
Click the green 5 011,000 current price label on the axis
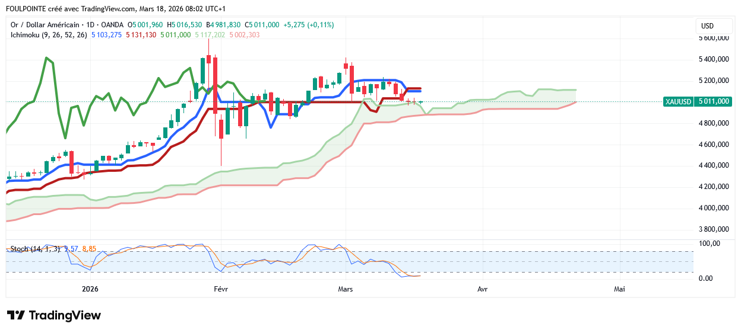click(x=714, y=101)
